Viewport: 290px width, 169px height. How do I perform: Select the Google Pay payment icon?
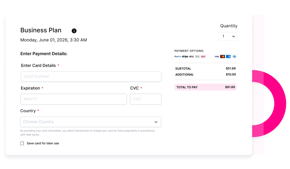point(197,57)
